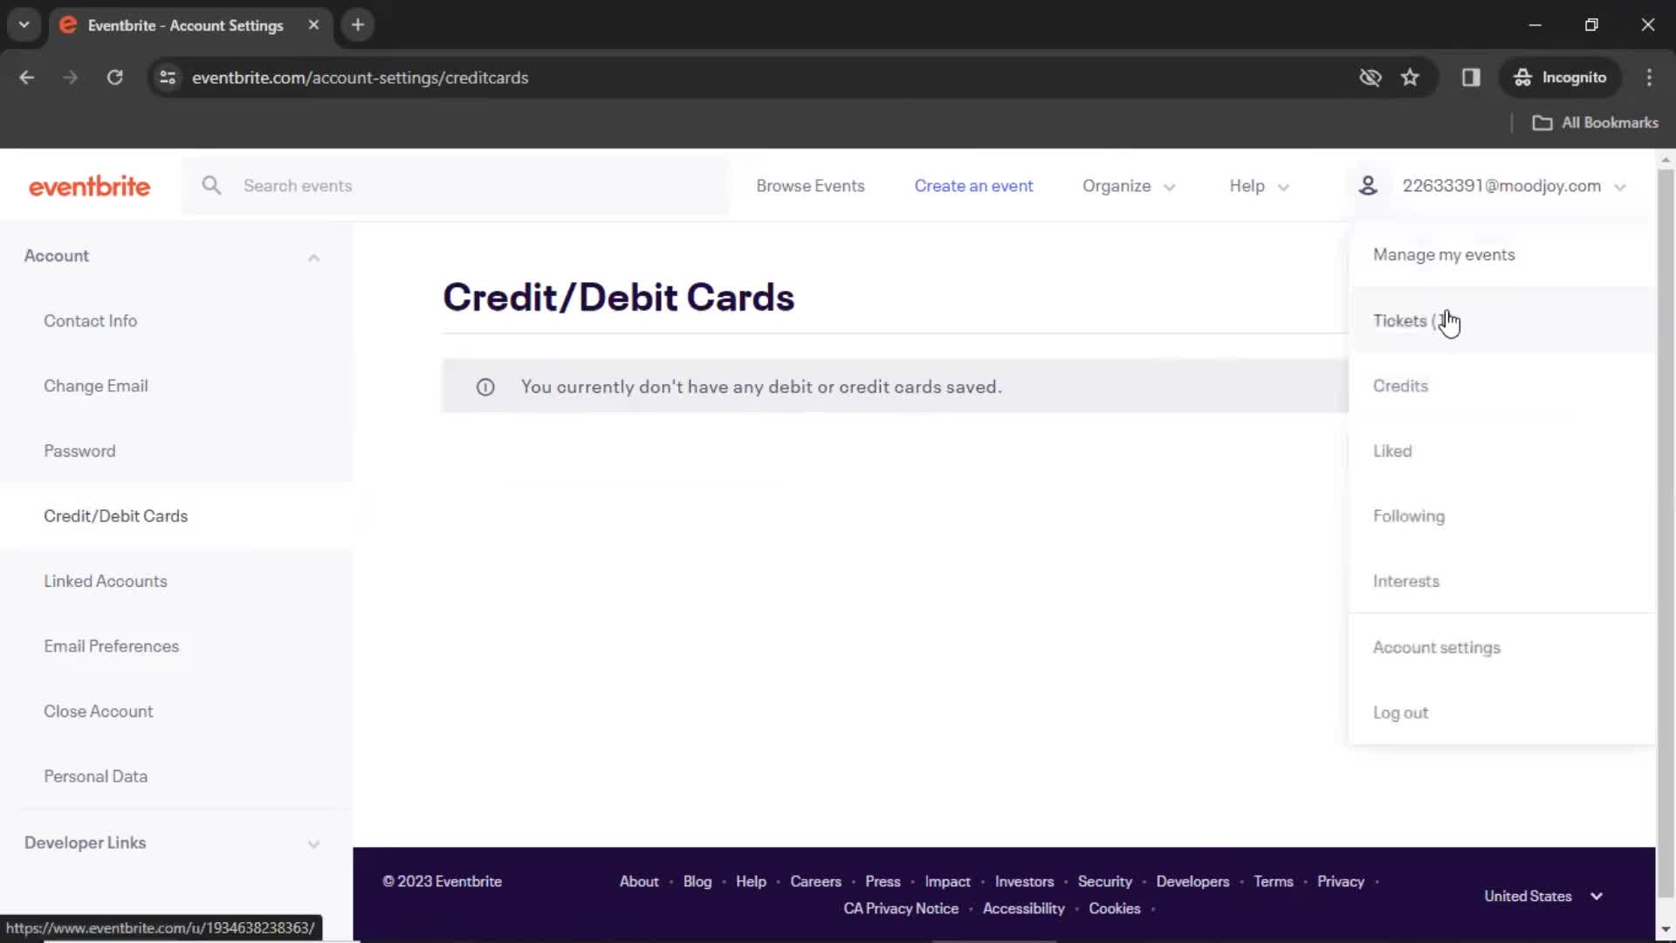
Task: Click the browser back navigation icon
Action: pos(28,77)
